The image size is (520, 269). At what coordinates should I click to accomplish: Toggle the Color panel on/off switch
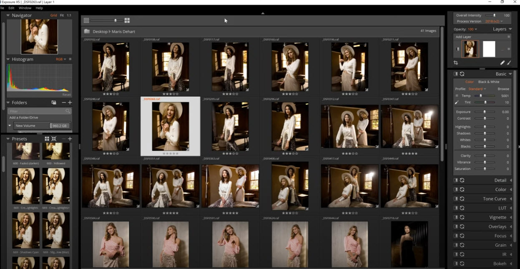tap(456, 189)
